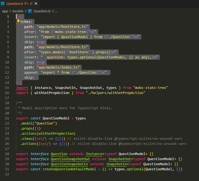
Task: Click "./helpers/withSetPropAction" path string
Action: (116, 93)
